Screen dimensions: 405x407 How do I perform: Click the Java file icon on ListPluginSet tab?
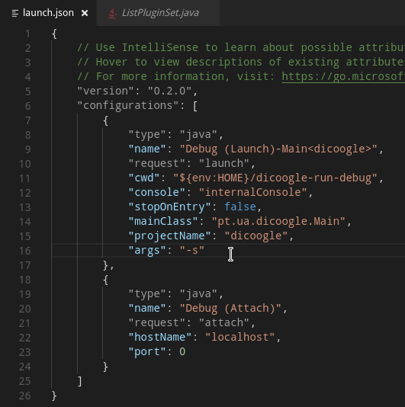tap(112, 13)
